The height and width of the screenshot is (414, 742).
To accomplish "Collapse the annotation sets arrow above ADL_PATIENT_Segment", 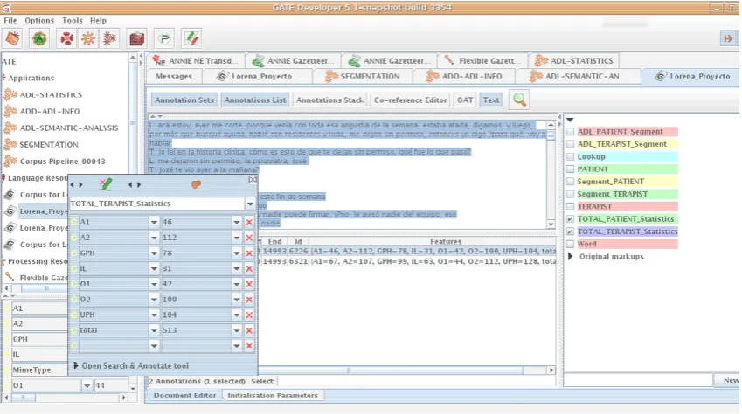I will point(570,121).
